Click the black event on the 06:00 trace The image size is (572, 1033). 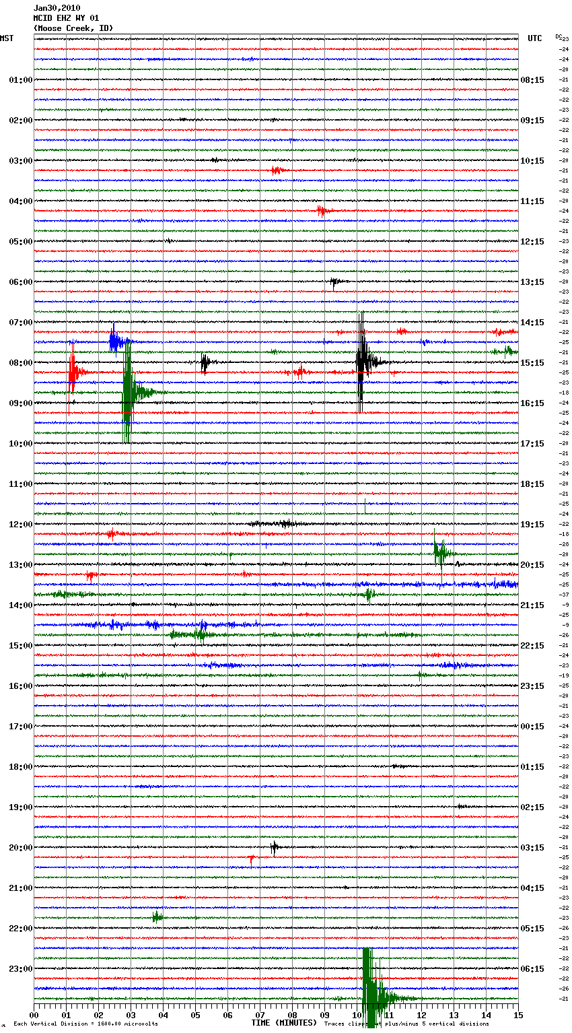coord(336,282)
